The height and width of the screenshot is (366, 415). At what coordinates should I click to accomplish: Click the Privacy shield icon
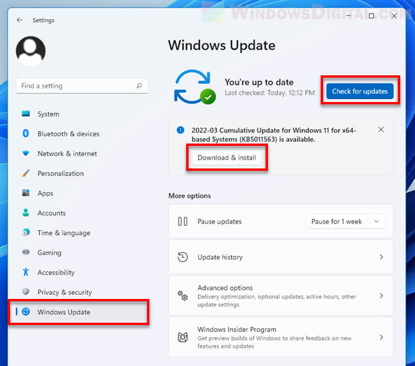25,292
